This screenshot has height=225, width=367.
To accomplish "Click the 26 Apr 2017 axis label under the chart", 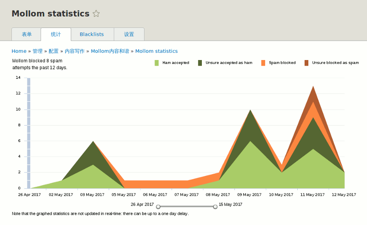I will pyautogui.click(x=29, y=195).
